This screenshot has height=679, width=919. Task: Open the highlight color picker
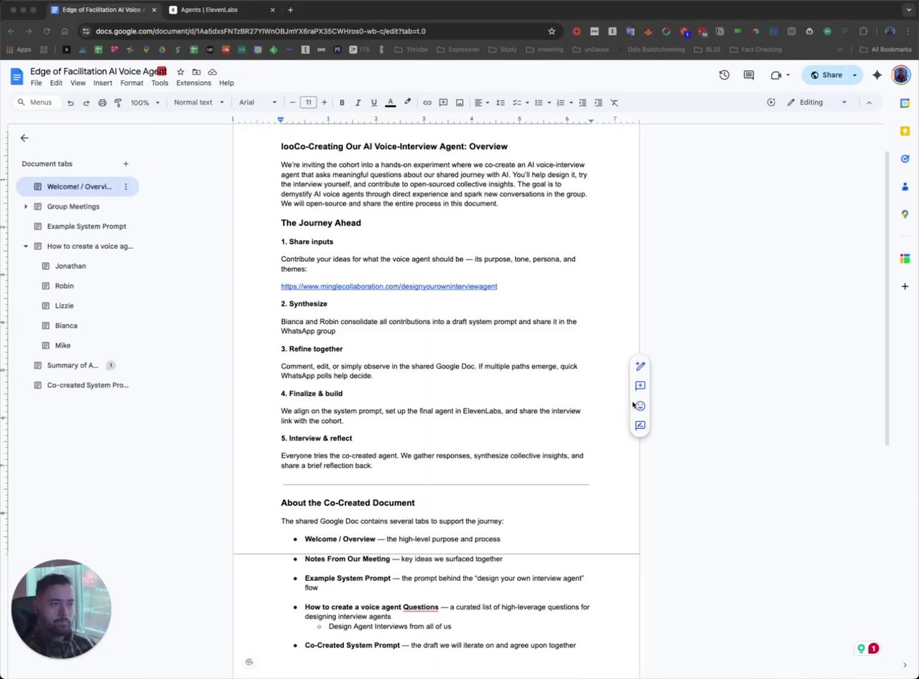pyautogui.click(x=407, y=103)
